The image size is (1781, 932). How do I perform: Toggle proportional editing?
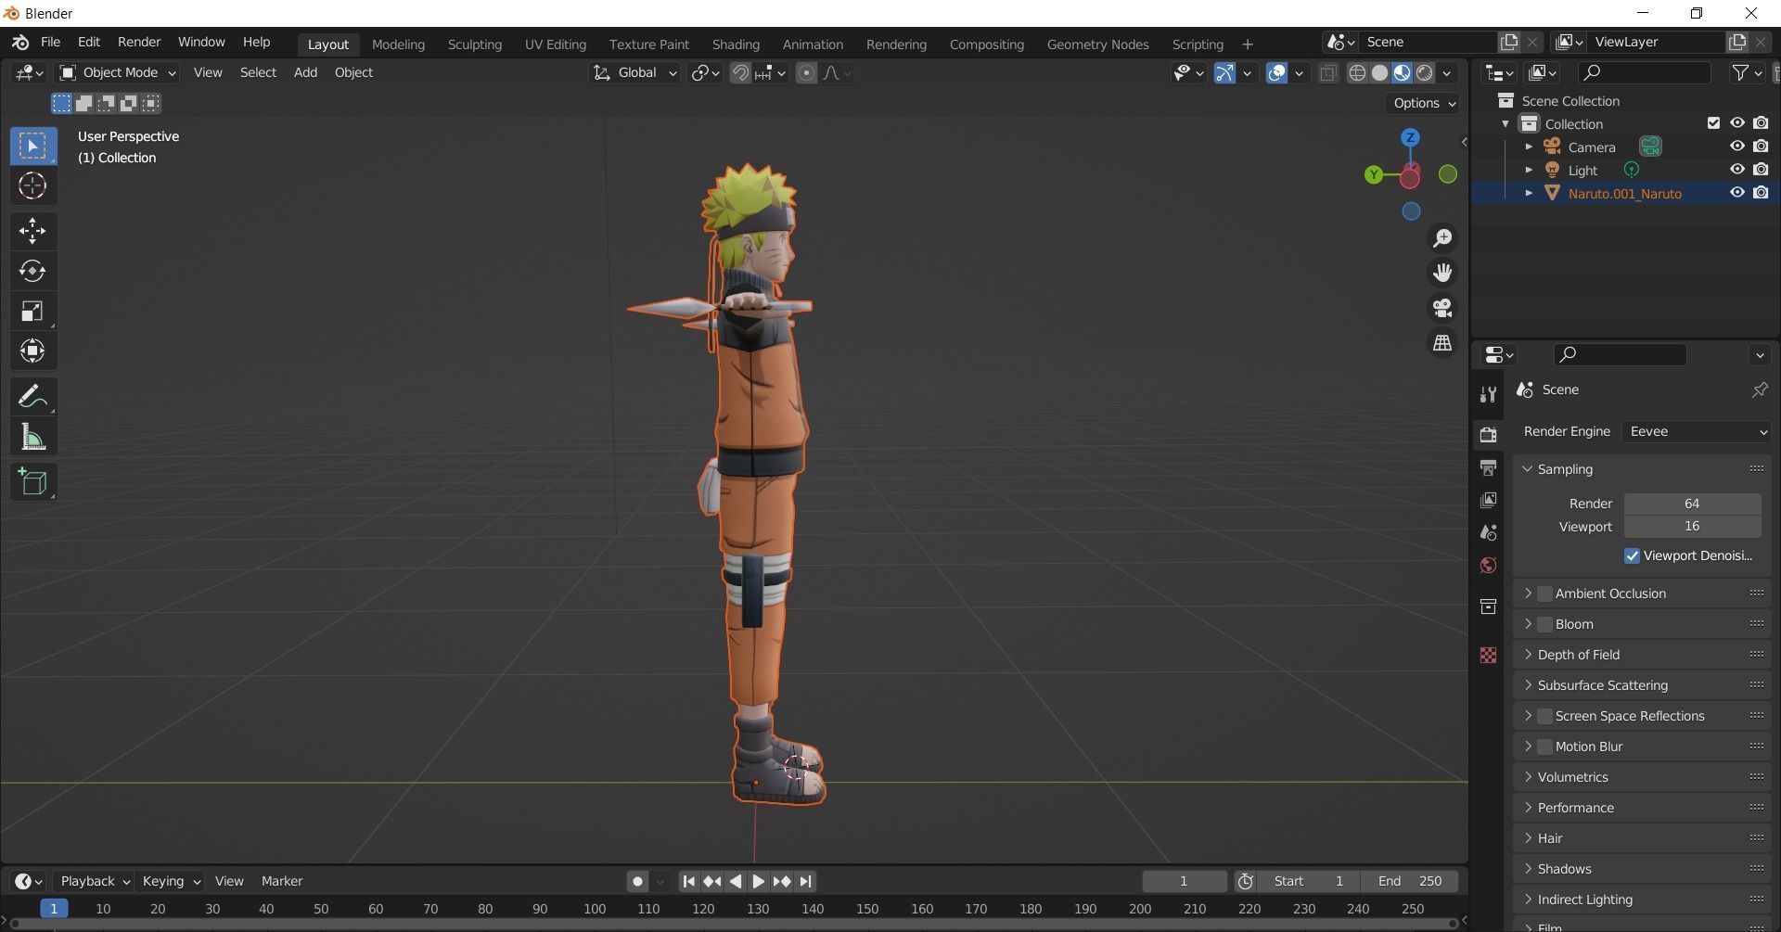click(x=806, y=73)
